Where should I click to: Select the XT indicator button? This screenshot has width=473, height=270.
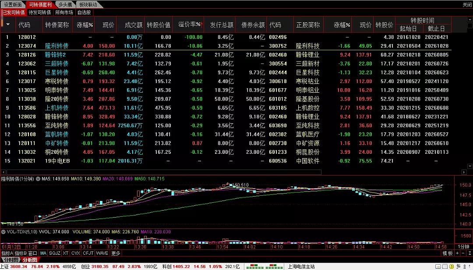pos(65,253)
